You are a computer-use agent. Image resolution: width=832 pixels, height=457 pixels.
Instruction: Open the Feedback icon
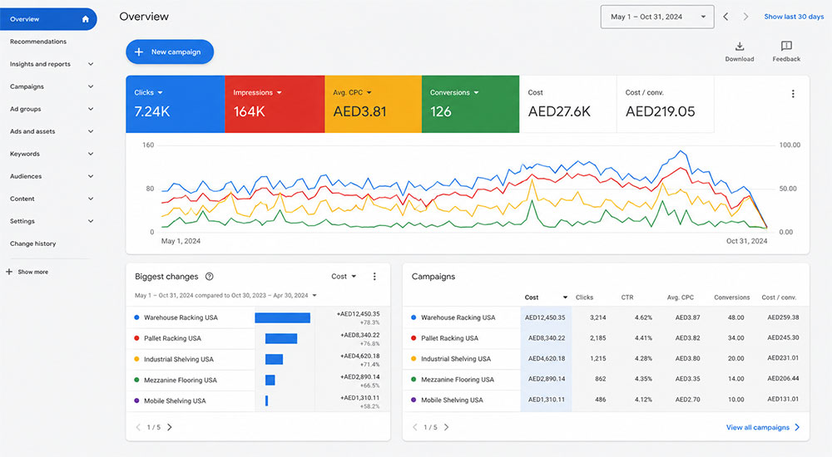(x=786, y=47)
